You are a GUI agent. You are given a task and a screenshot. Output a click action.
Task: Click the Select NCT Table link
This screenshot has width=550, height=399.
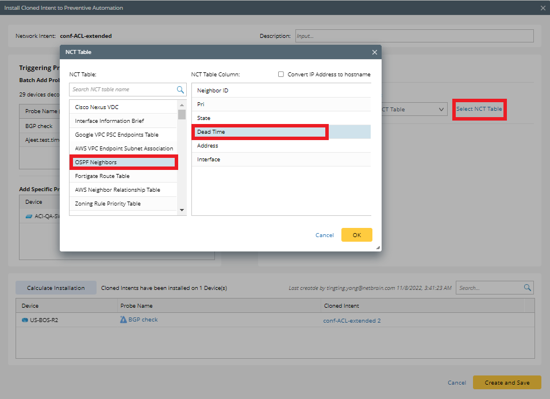point(479,109)
